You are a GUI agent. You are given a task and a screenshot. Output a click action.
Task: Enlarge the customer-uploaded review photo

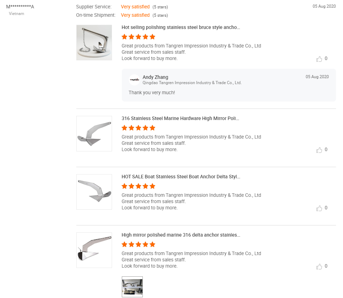click(132, 287)
